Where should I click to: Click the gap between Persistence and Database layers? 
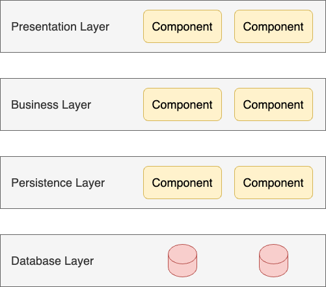pos(163,221)
